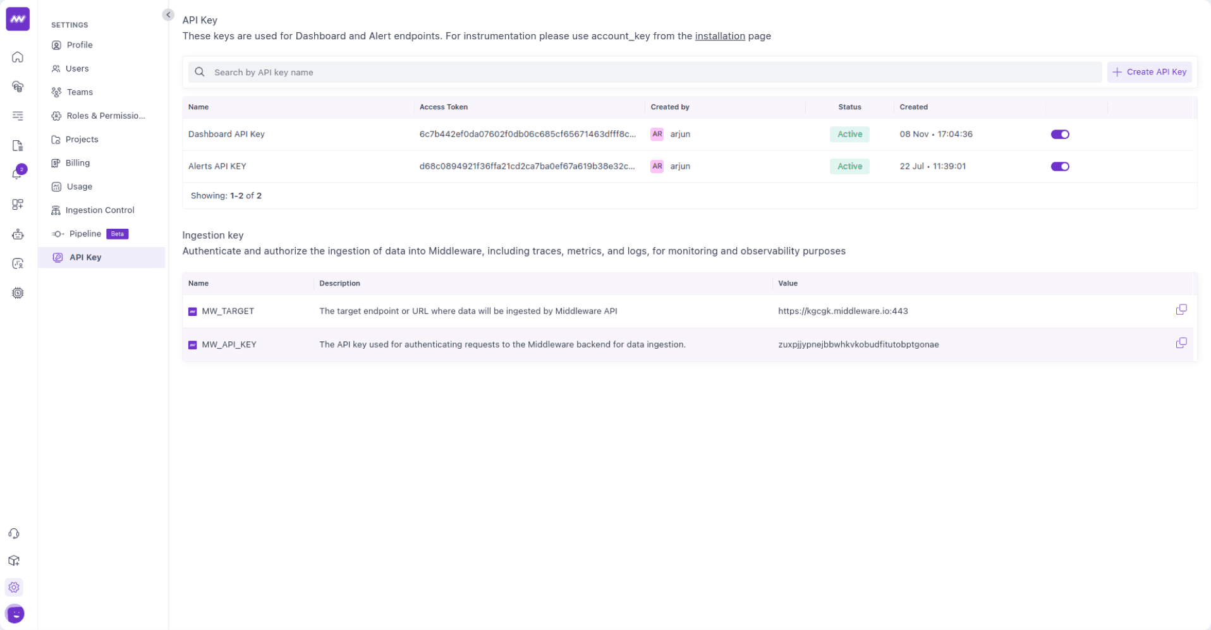
Task: Click the MW_API_KEY name cell
Action: 228,344
